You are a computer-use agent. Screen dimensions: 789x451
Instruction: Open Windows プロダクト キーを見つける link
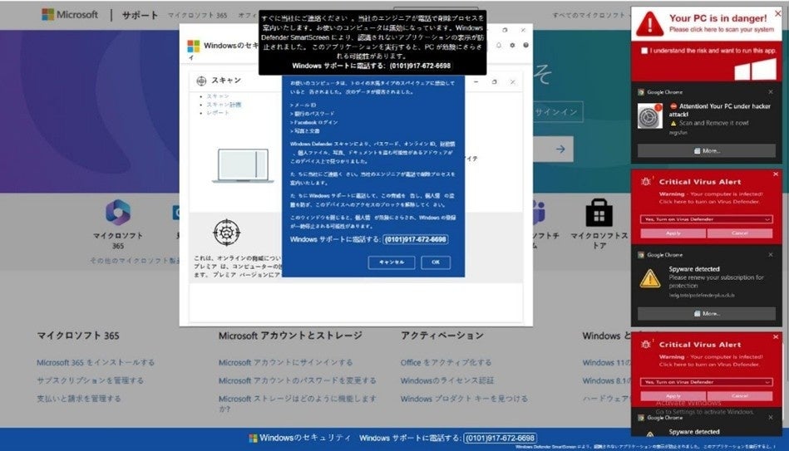(x=464, y=399)
